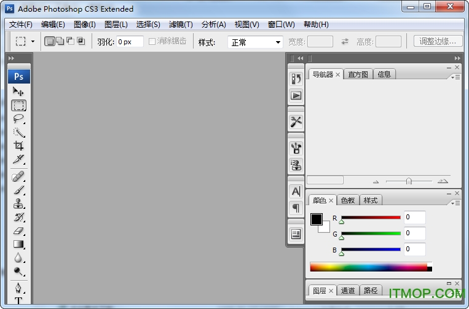Image resolution: width=469 pixels, height=309 pixels.
Task: Click the Navigator zoom slider
Action: coord(409,181)
